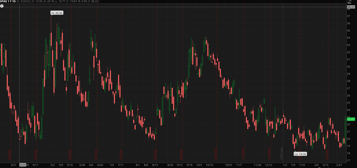The image size is (357, 168).
Task: Click the 10/31 date axis label
Action: tap(228, 165)
